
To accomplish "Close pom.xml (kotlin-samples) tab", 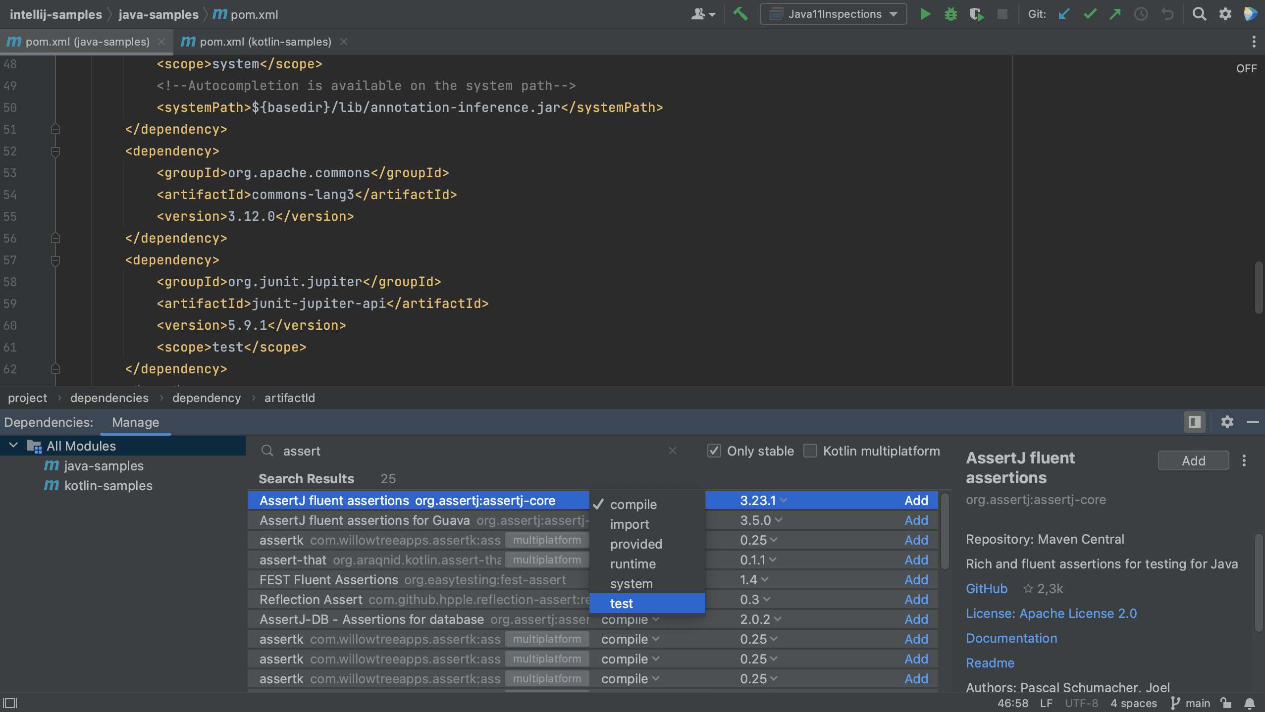I will tap(344, 42).
